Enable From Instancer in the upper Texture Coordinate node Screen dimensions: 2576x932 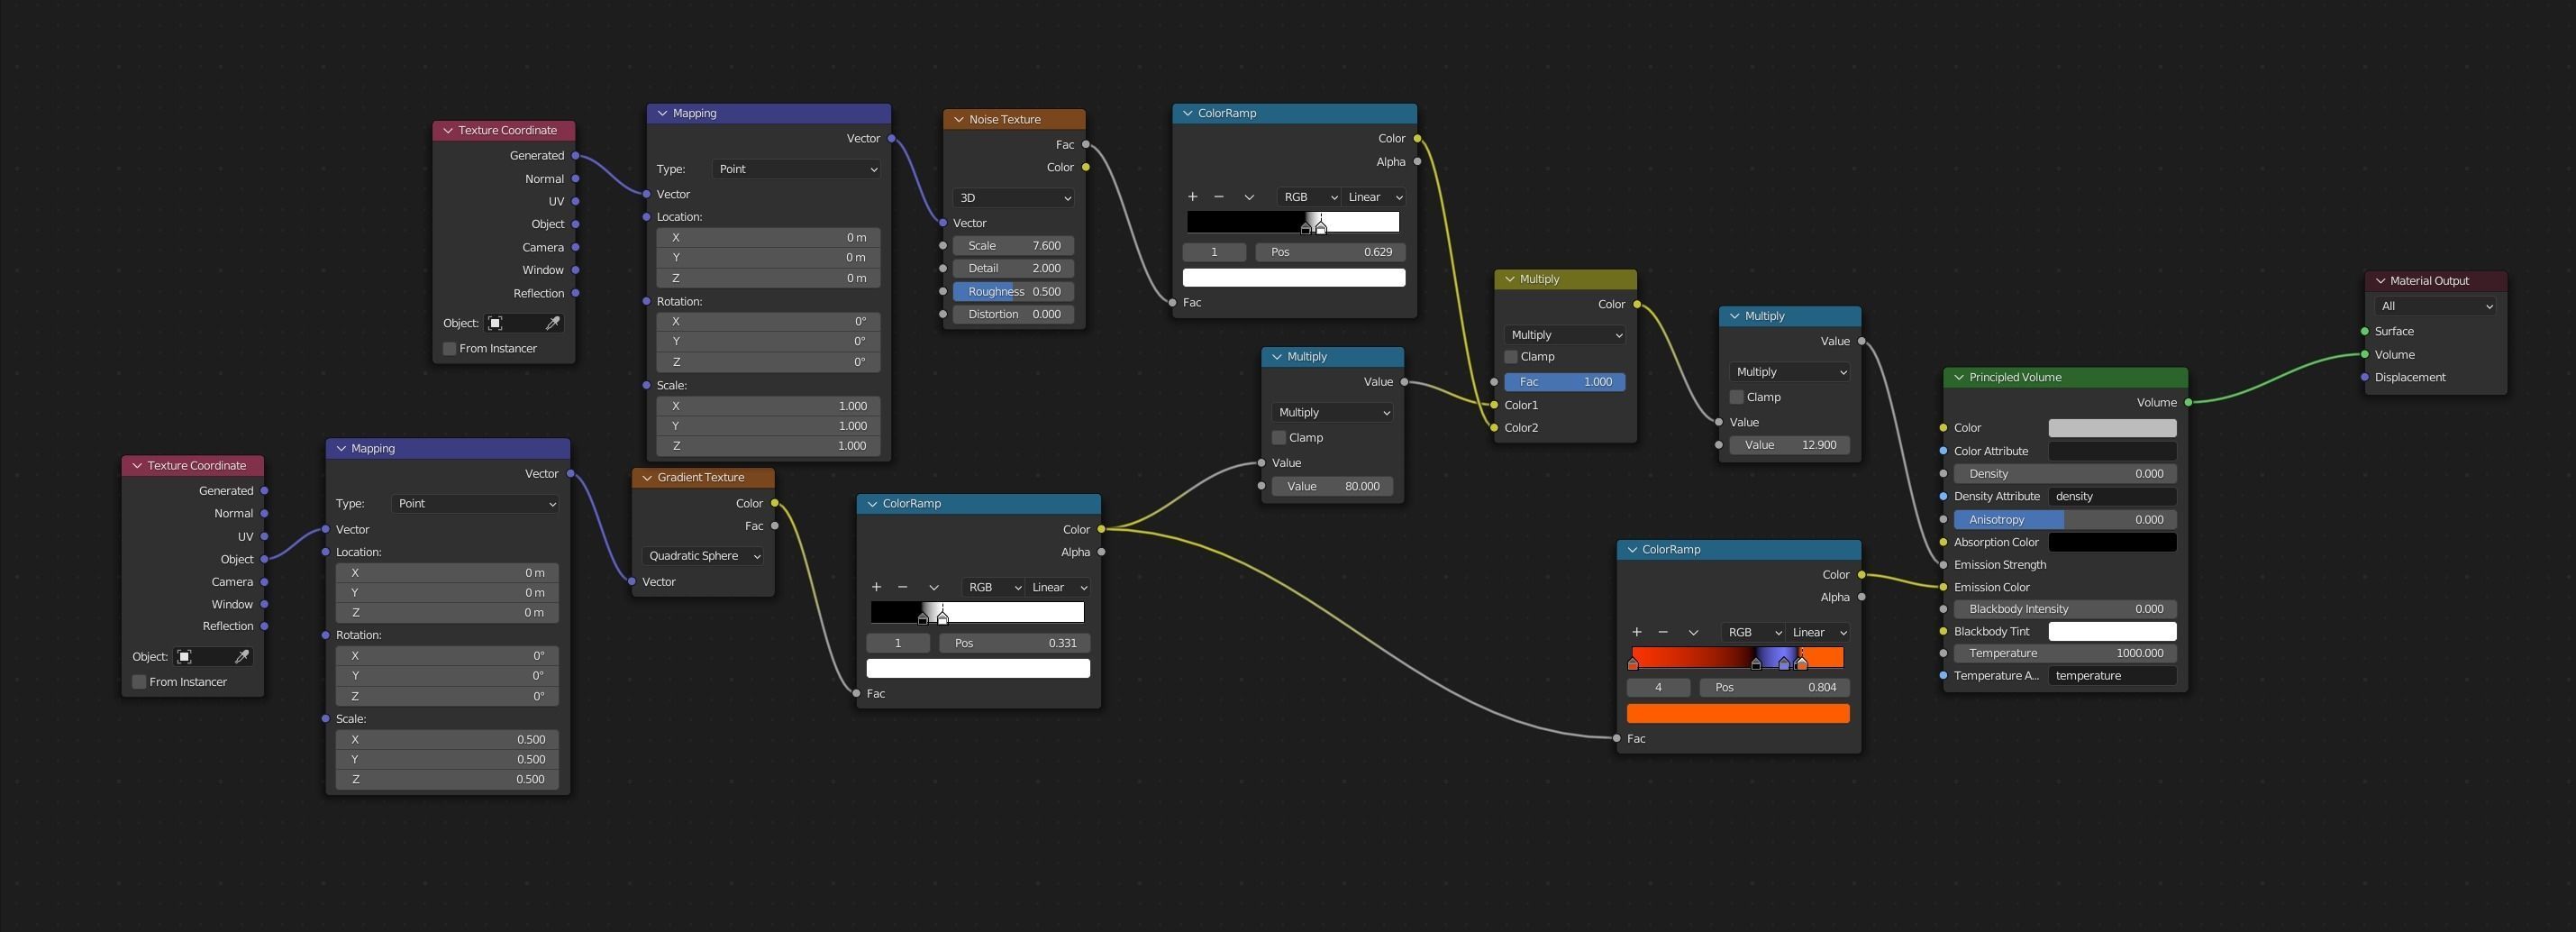(450, 349)
